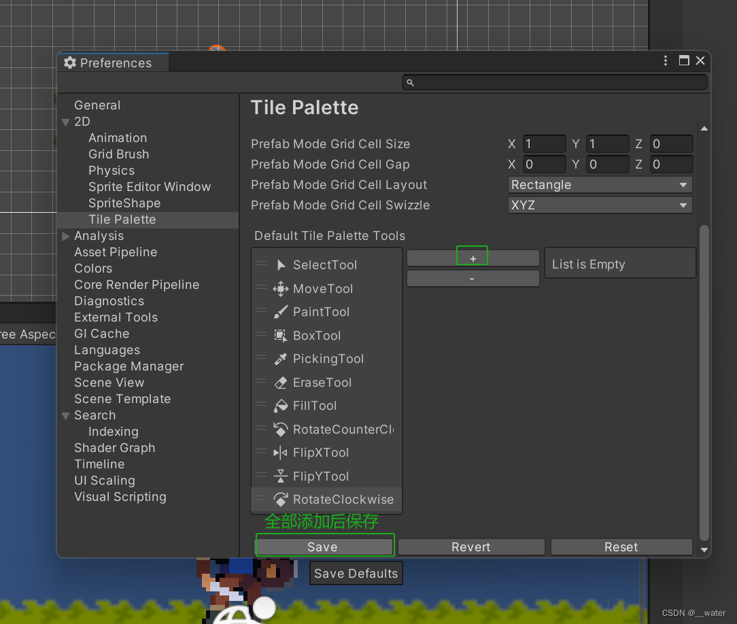The width and height of the screenshot is (737, 624).
Task: Grab the RotateClockwise row drag handle
Action: pyautogui.click(x=261, y=498)
